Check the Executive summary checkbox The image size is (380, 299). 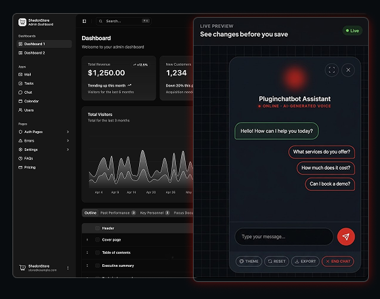(x=97, y=266)
